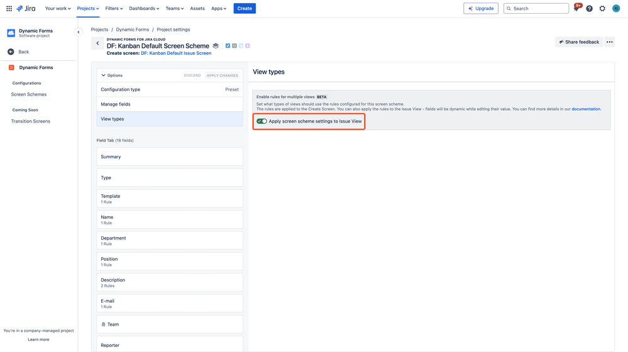Click Project settings breadcrumb link
Viewport: 628px width, 352px height.
point(174,30)
